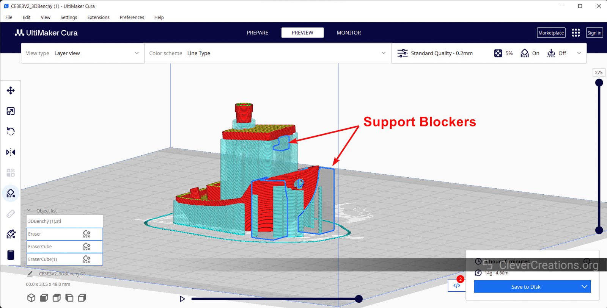Click the post-processing scripts icon
607x308 pixels.
(457, 286)
